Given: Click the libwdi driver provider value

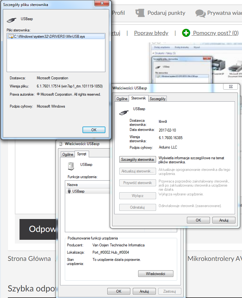Looking at the screenshot, I should click(x=163, y=121).
